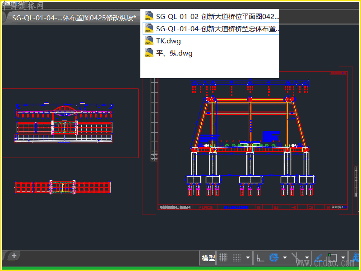Toggle ortho mode right-angle icon
The width and height of the screenshot is (361, 271).
click(x=260, y=258)
